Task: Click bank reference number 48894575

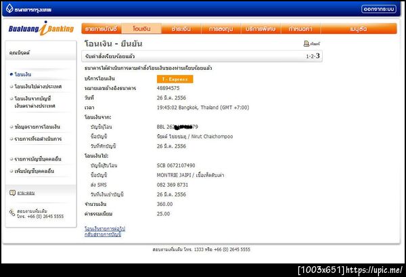Action: click(x=168, y=88)
